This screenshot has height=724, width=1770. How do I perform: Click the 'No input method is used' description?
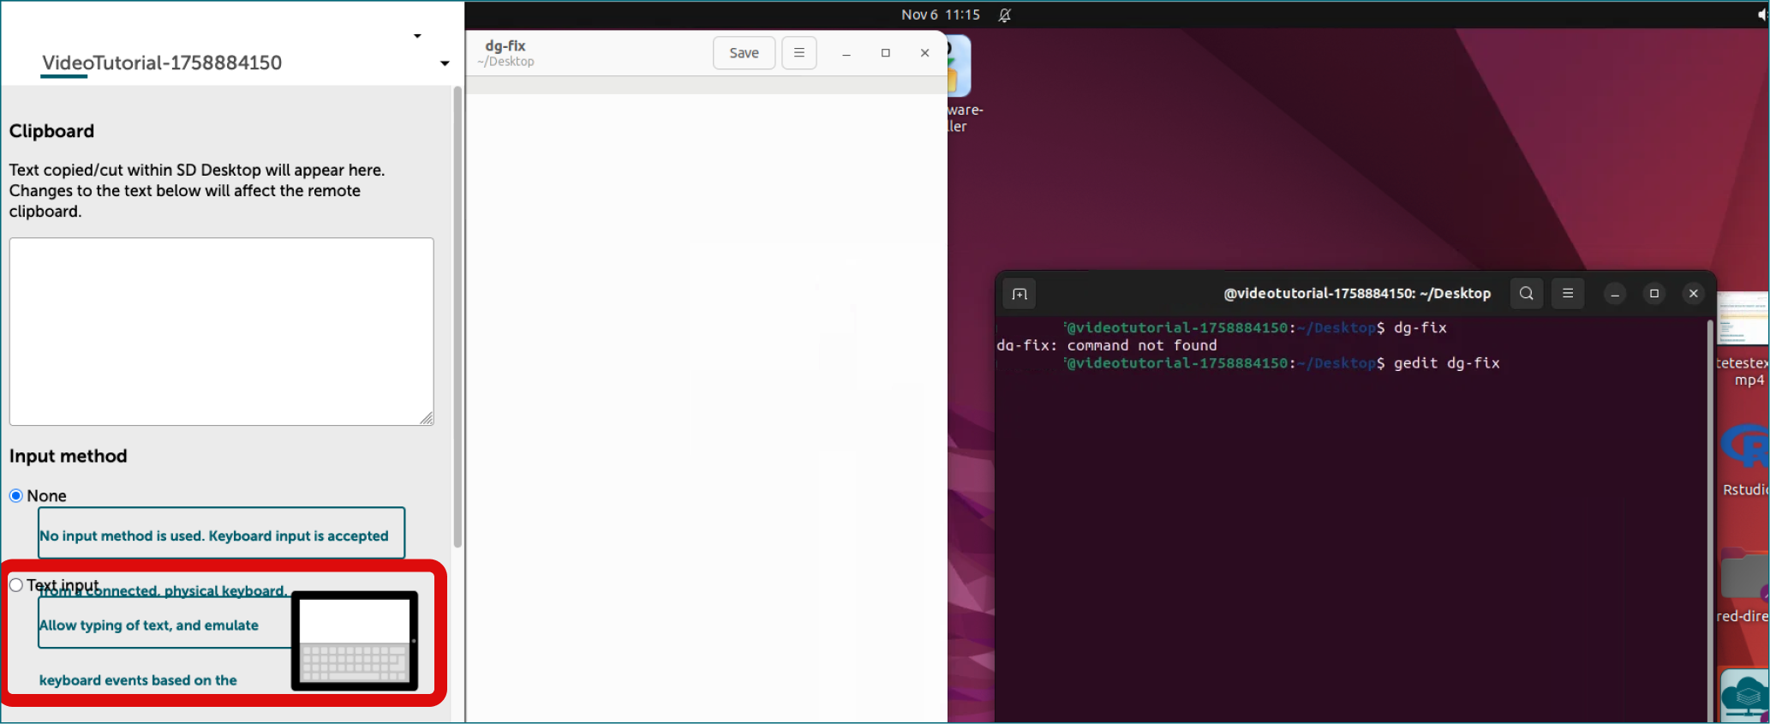pos(214,536)
